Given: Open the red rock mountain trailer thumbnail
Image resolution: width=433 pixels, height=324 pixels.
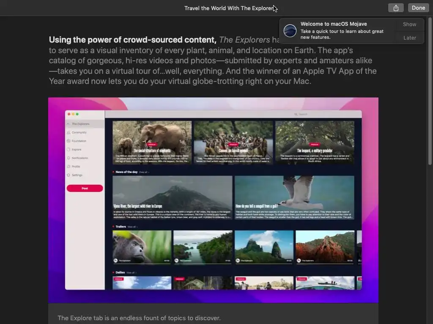Looking at the screenshot, I should (325, 247).
